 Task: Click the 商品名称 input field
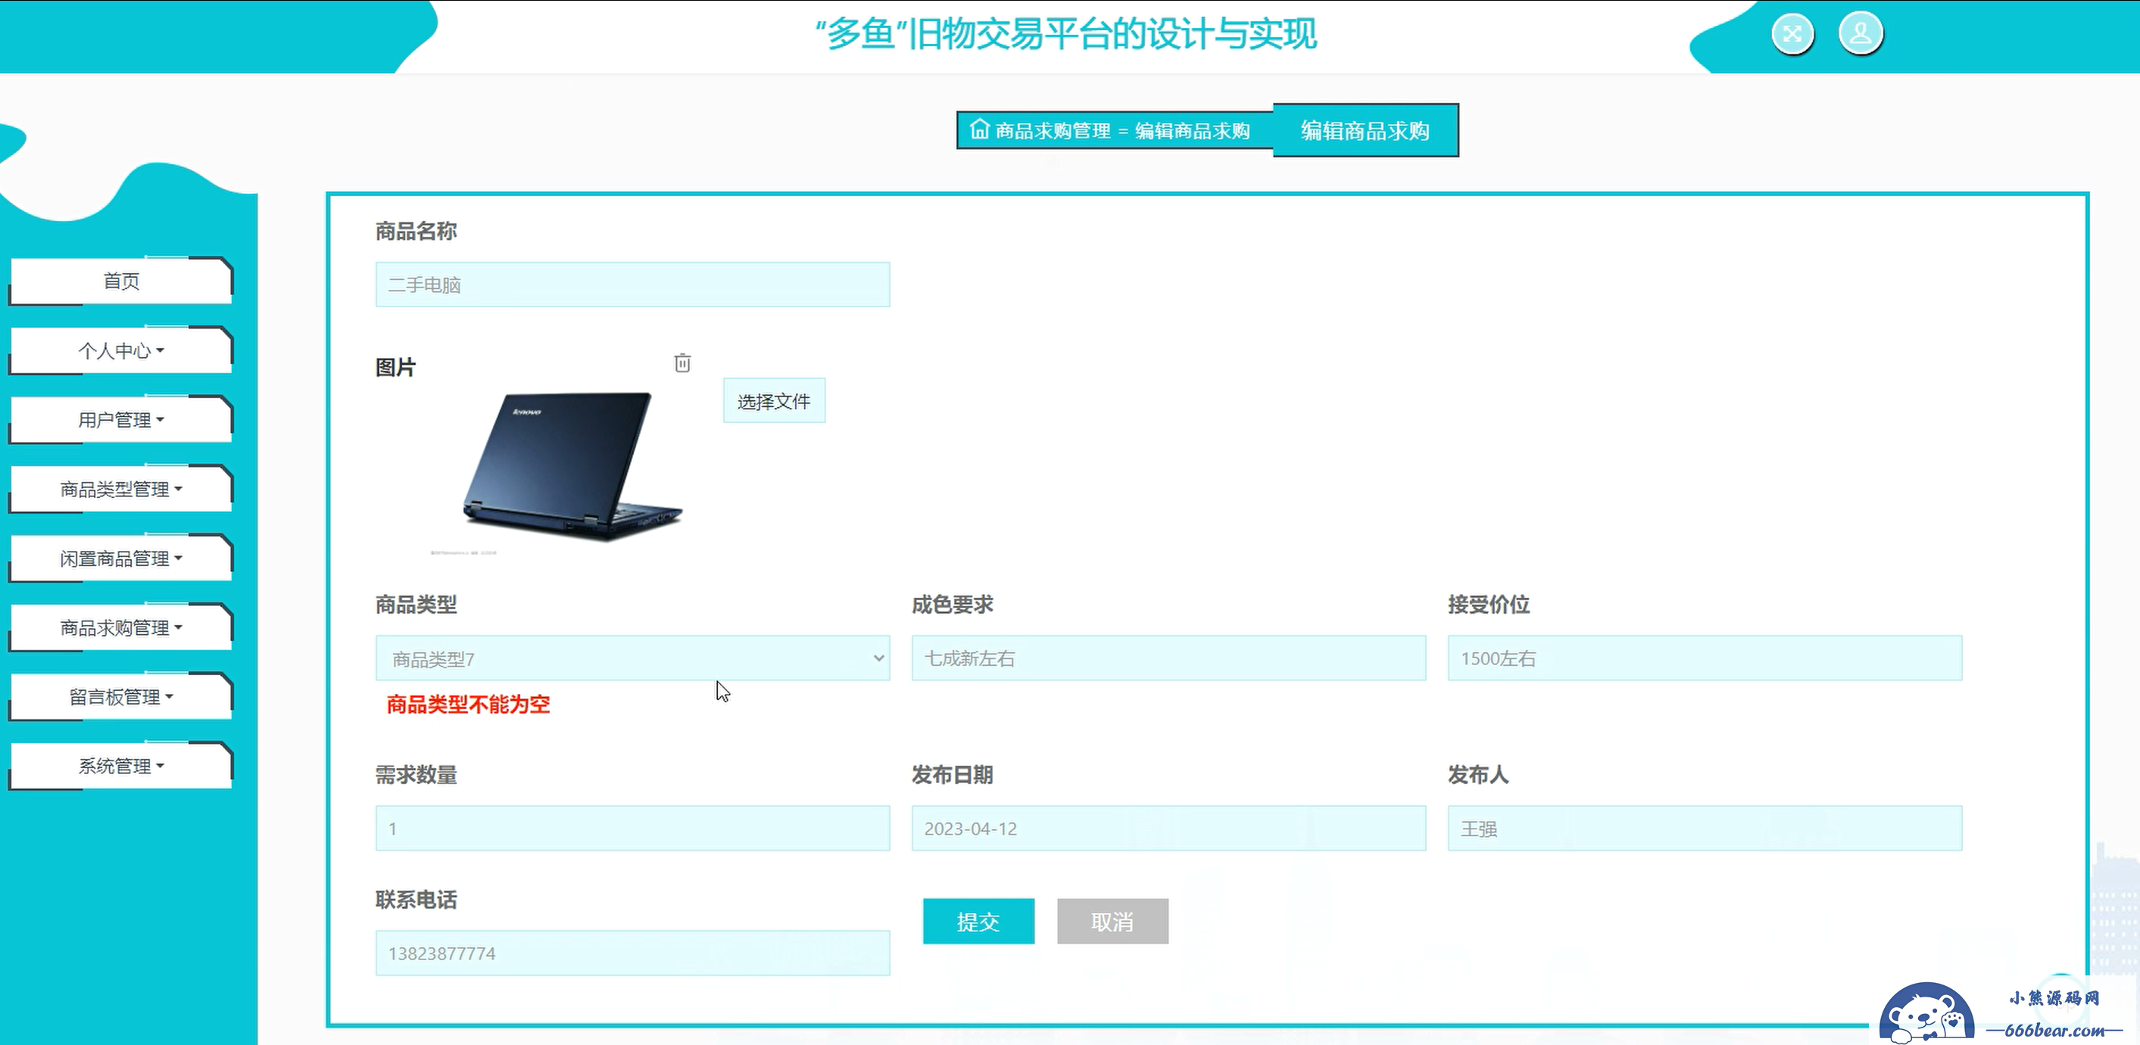coord(632,285)
